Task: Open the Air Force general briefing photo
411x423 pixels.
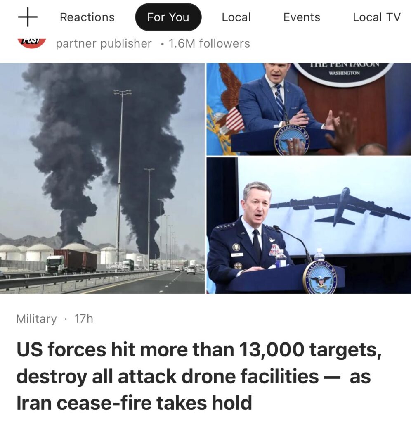Action: [309, 226]
